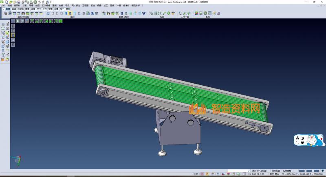Screen dimensions: 326x177
Task: Open the 工程图 menu
Action: (85, 6)
